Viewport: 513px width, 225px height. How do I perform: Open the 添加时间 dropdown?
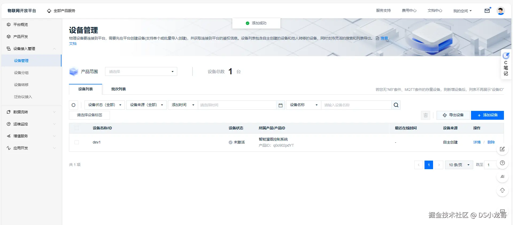click(x=183, y=105)
